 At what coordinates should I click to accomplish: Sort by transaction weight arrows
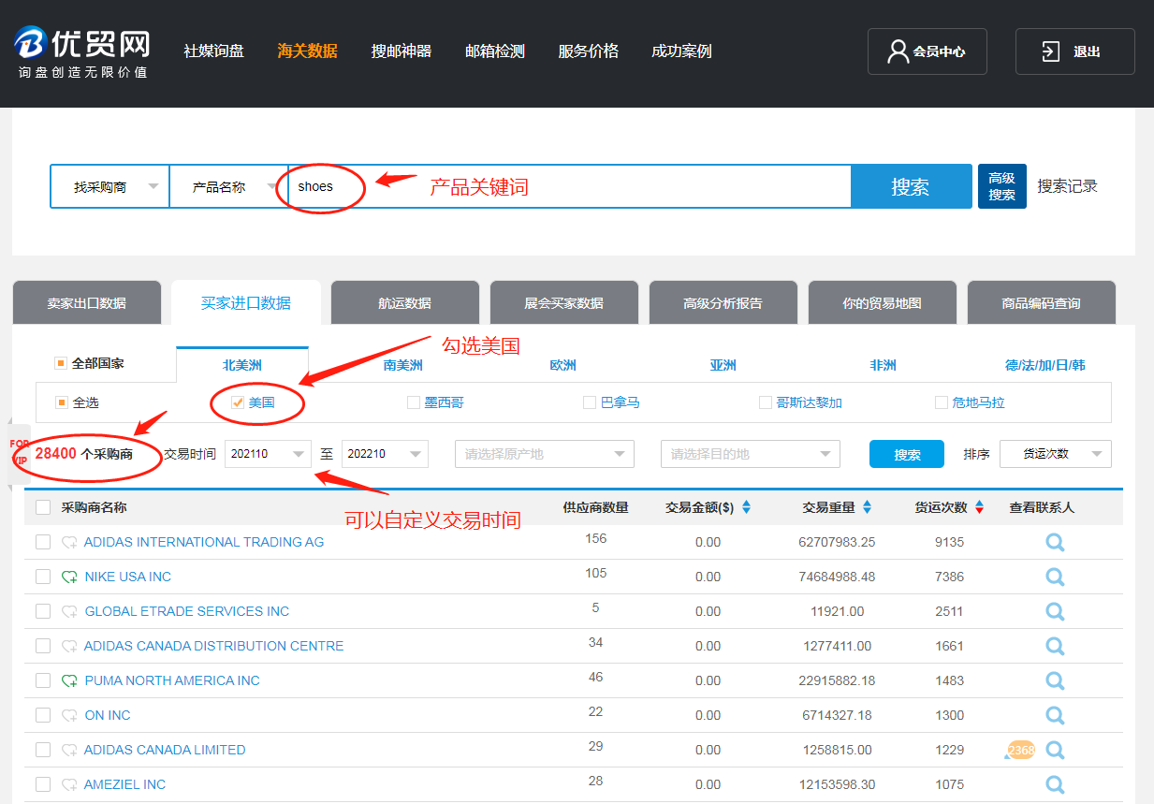867,507
